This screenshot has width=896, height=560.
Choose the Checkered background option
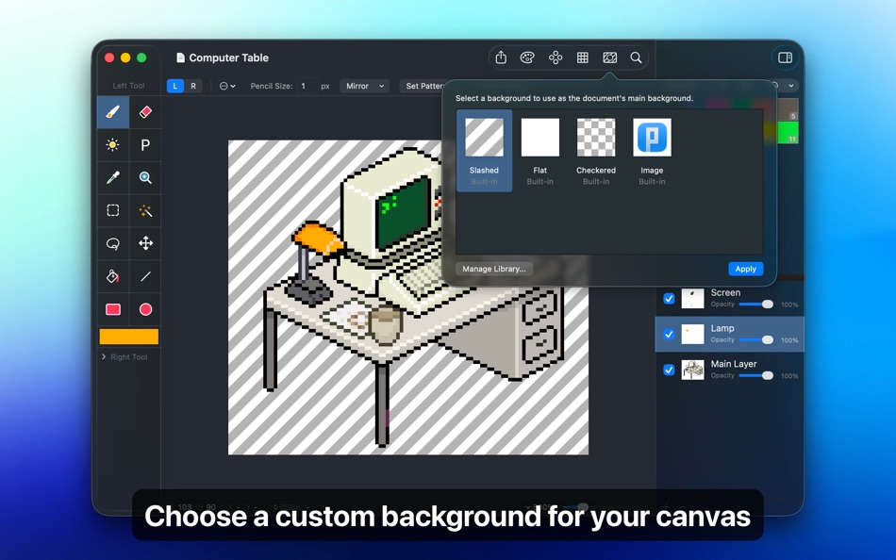coord(596,151)
